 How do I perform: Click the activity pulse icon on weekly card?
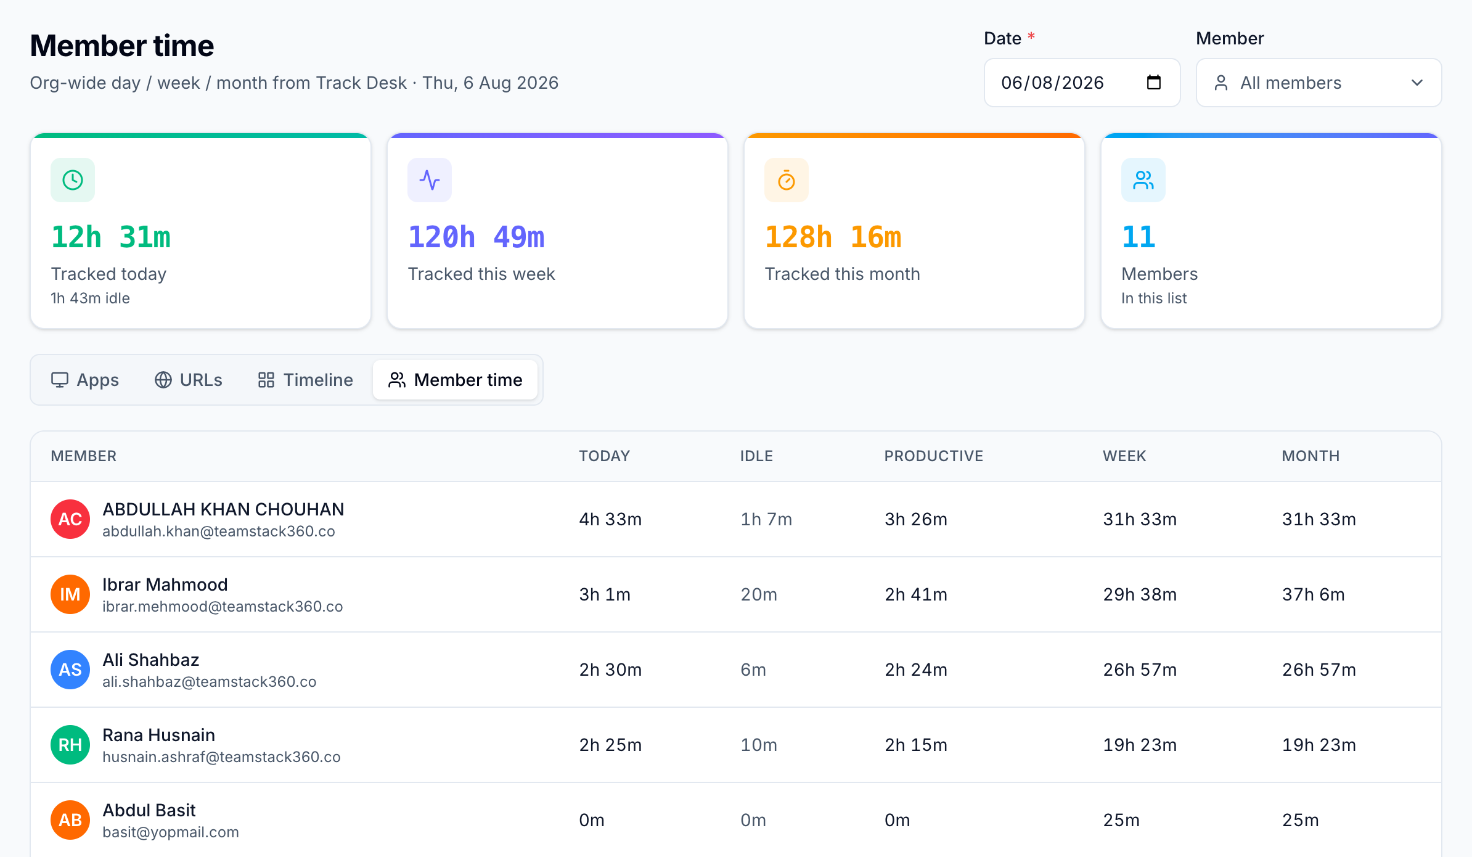coord(430,180)
